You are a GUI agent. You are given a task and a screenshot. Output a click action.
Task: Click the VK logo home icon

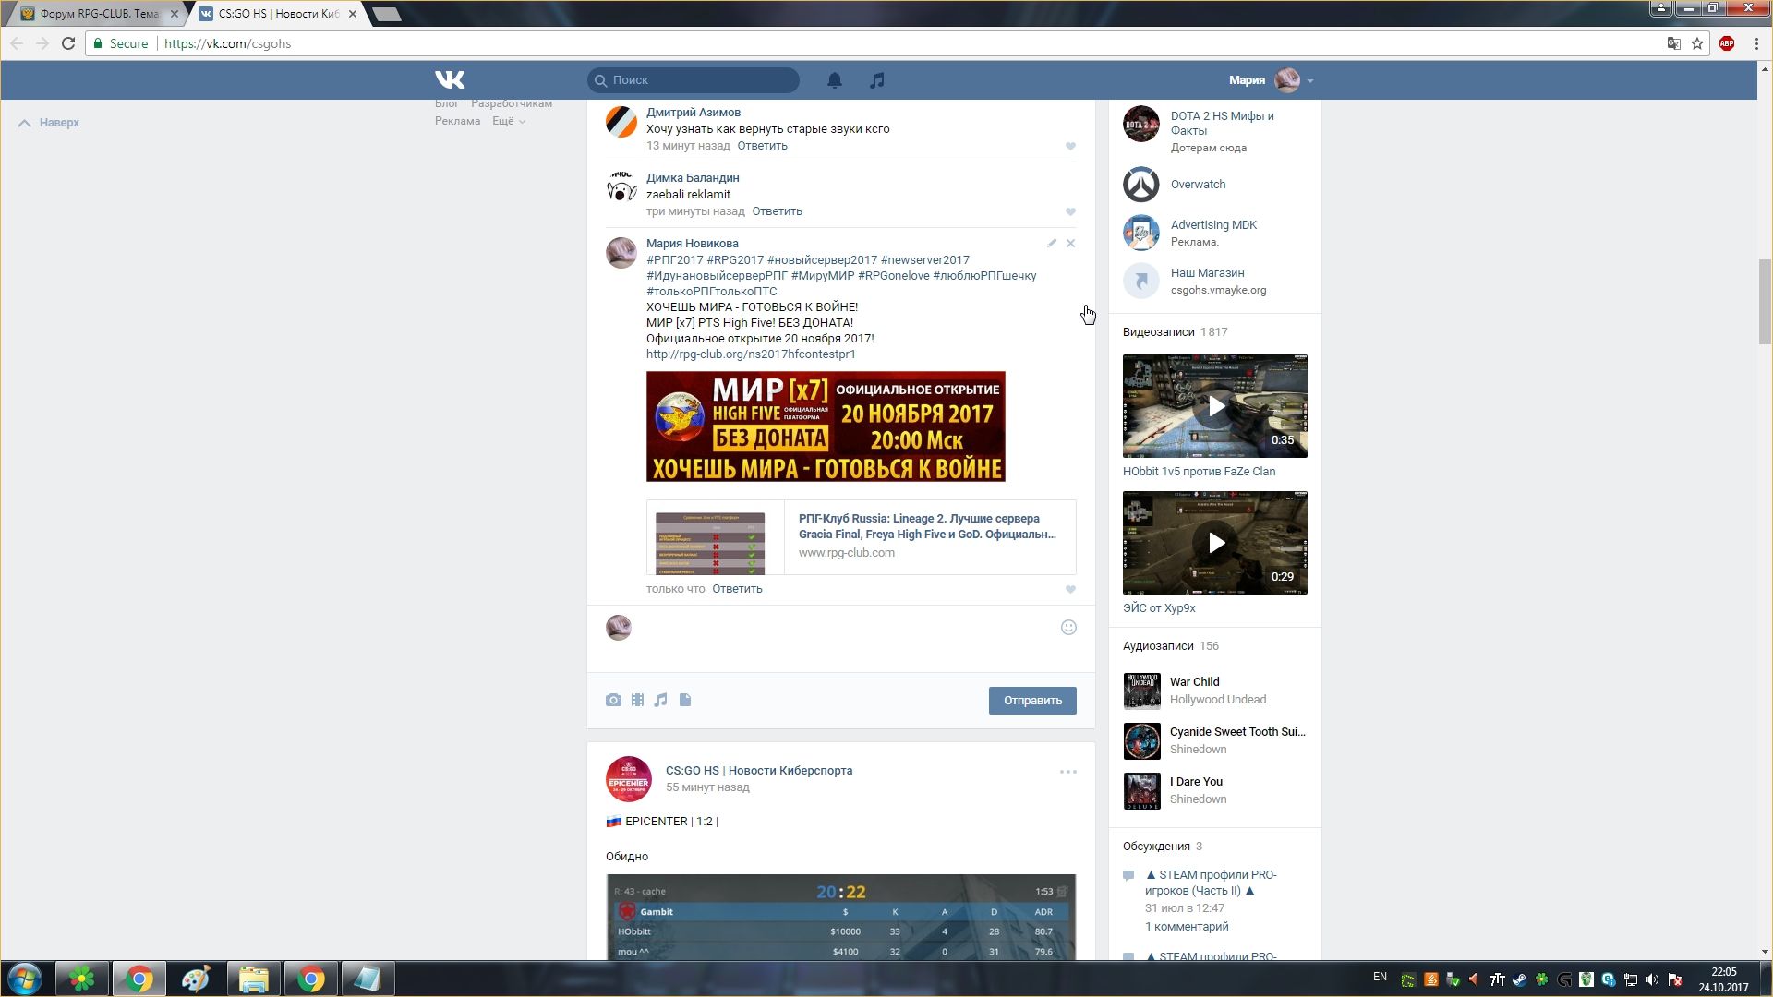click(450, 80)
